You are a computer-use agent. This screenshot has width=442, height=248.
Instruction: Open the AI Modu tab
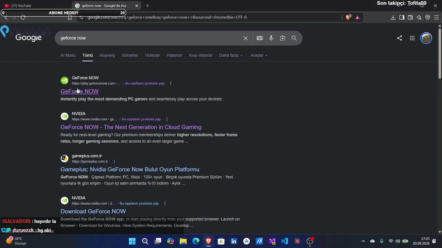(68, 55)
